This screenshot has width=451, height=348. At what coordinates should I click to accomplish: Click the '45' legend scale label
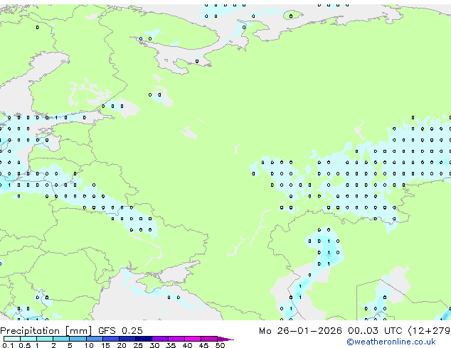pos(203,345)
